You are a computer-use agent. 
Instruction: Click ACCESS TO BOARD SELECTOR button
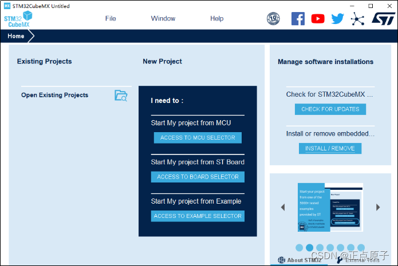tap(198, 177)
